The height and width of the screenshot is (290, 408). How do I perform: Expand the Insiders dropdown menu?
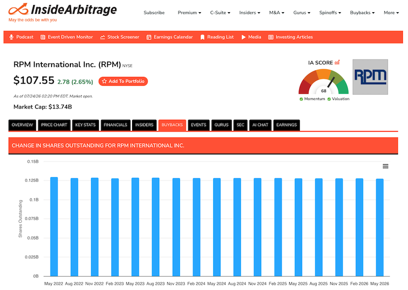coord(250,13)
